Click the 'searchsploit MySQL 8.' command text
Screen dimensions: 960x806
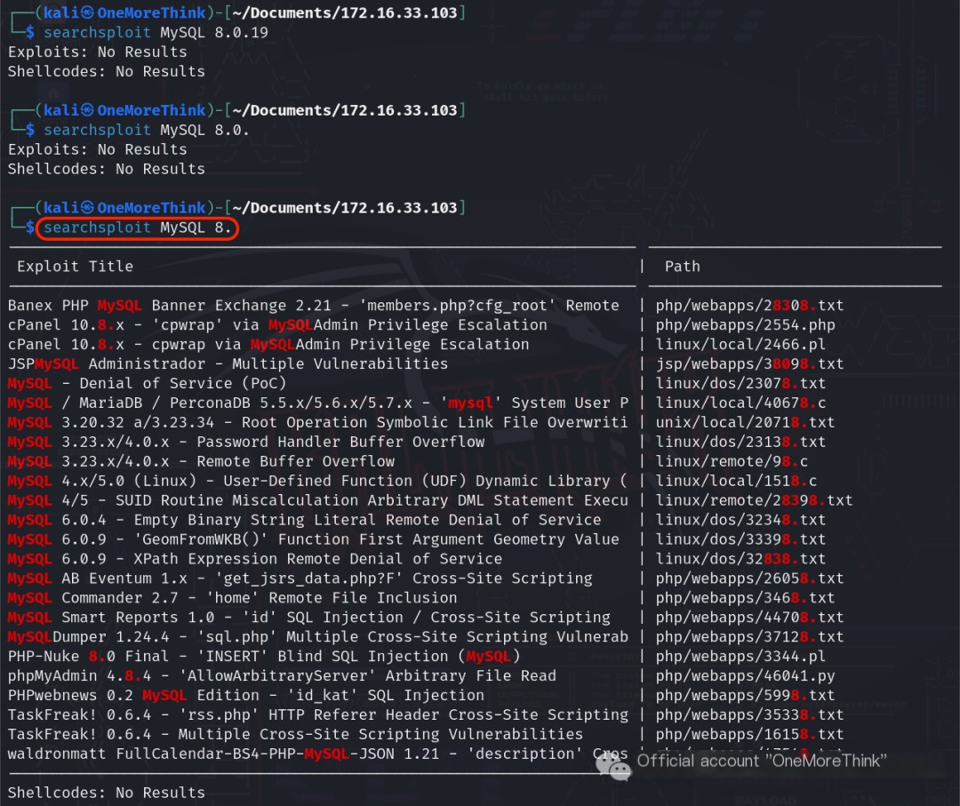click(137, 227)
